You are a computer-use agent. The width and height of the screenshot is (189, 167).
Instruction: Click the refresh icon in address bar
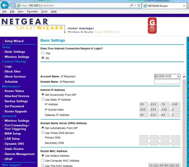point(139,5)
